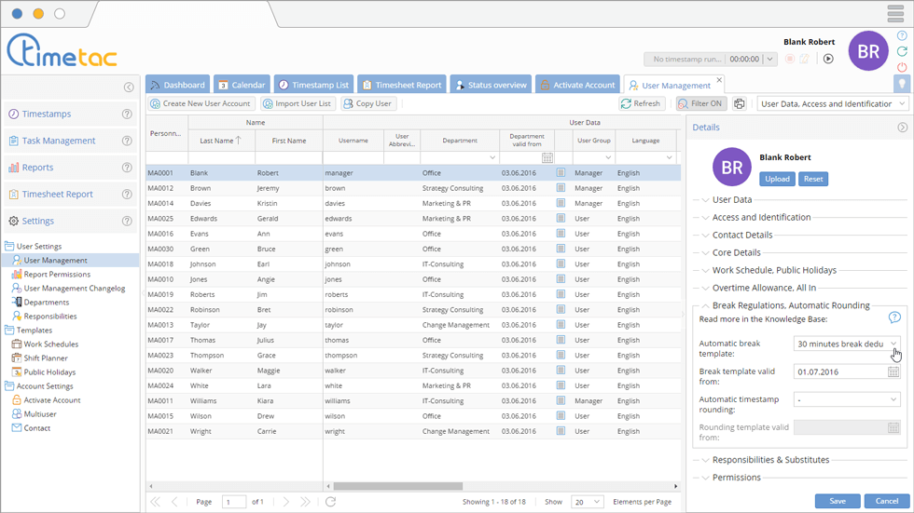
Task: Open the Status overview tab
Action: point(491,85)
